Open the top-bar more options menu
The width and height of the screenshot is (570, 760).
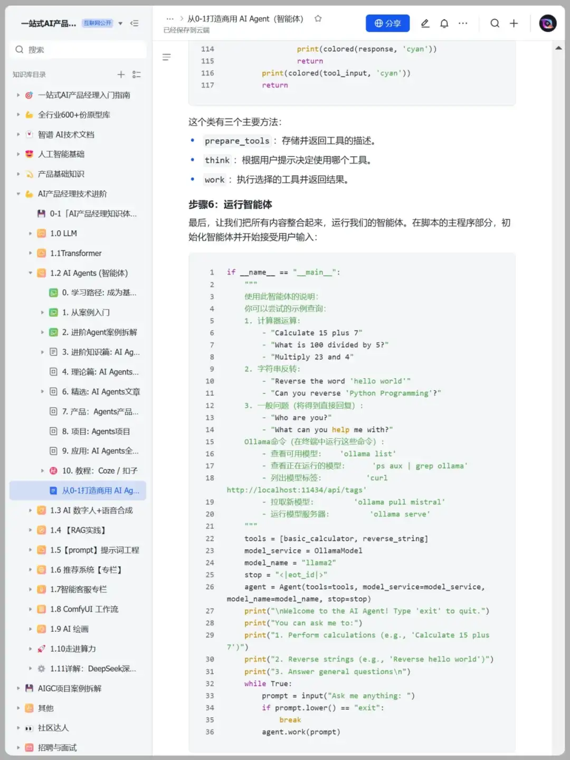coord(463,23)
